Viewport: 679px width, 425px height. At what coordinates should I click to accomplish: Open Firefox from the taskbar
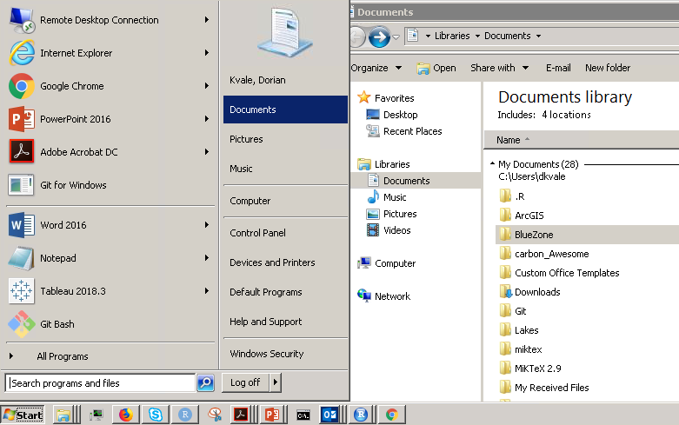pos(125,415)
